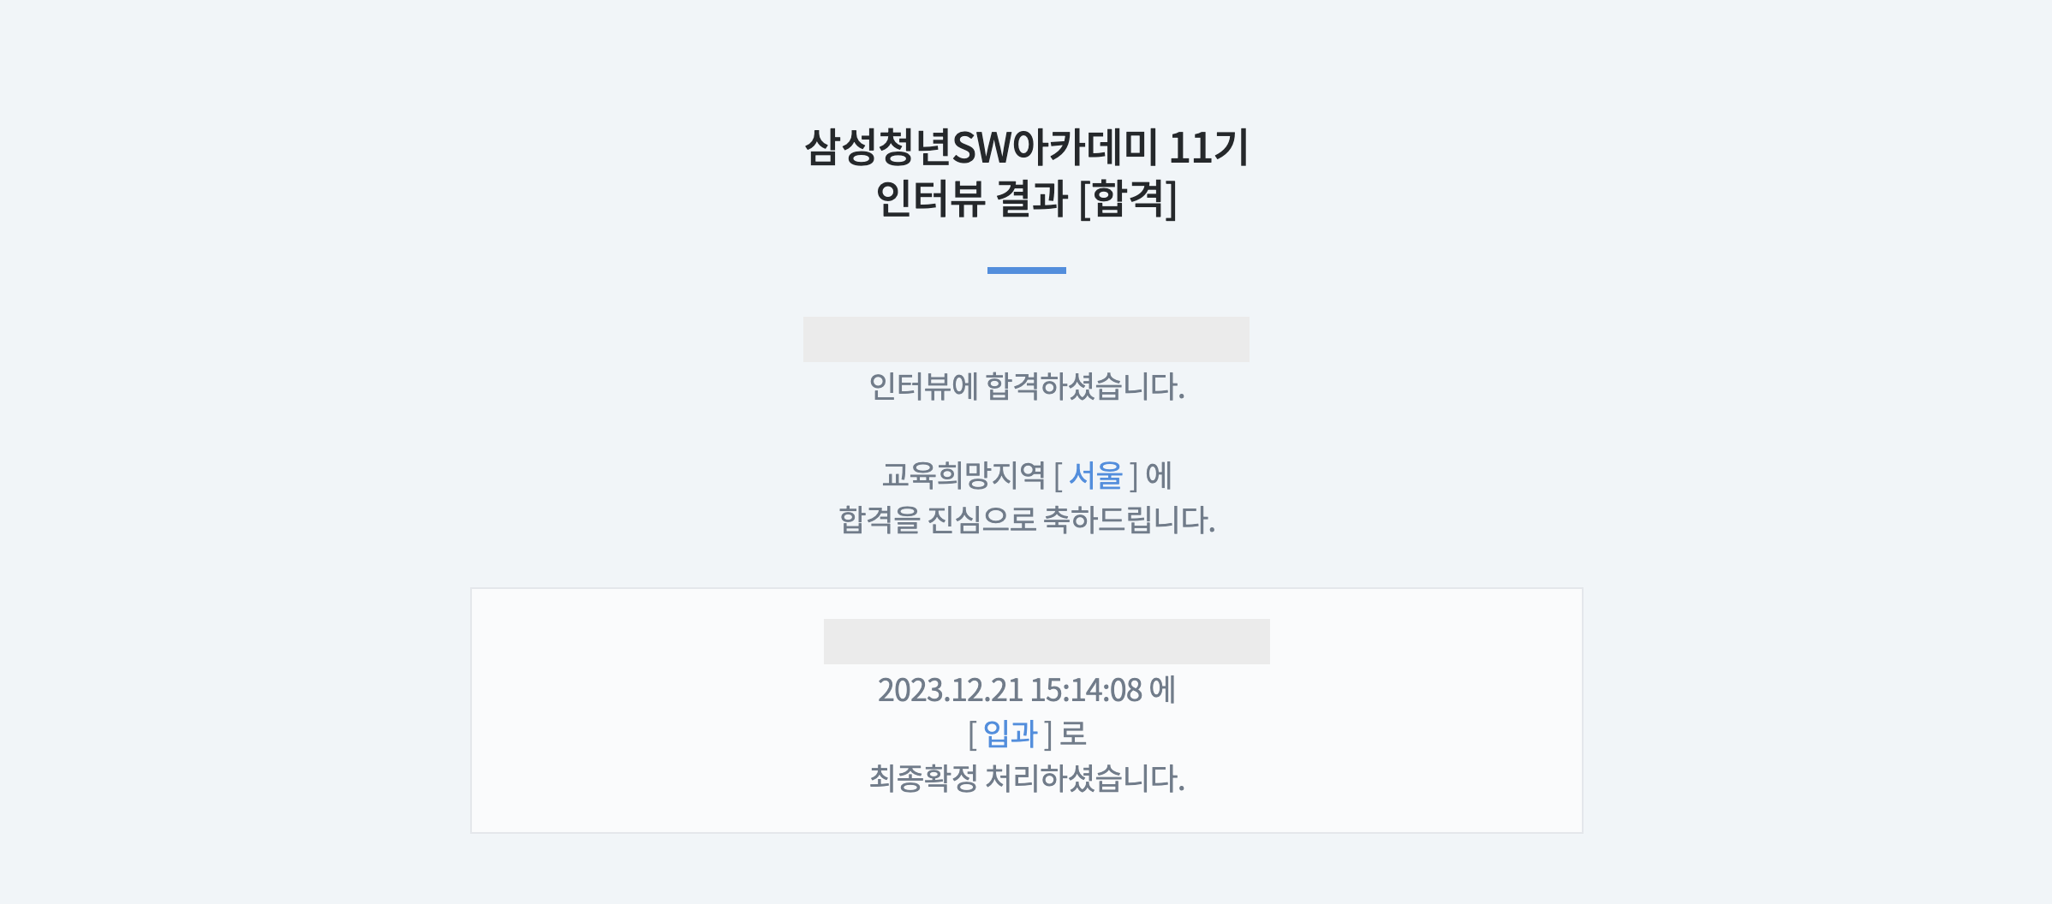Click the 2023.12.21 date text
This screenshot has width=2052, height=904.
(950, 690)
